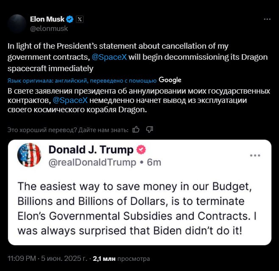The width and height of the screenshot is (279, 271).
Task: Click the X affiliation badge next to Elon Musk
Action: pos(80,19)
